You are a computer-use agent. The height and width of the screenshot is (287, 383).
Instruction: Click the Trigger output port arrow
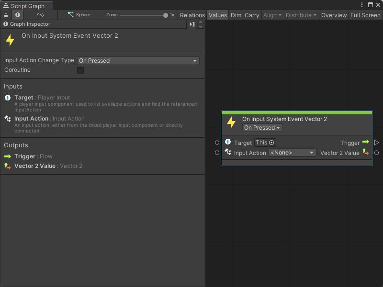(366, 143)
